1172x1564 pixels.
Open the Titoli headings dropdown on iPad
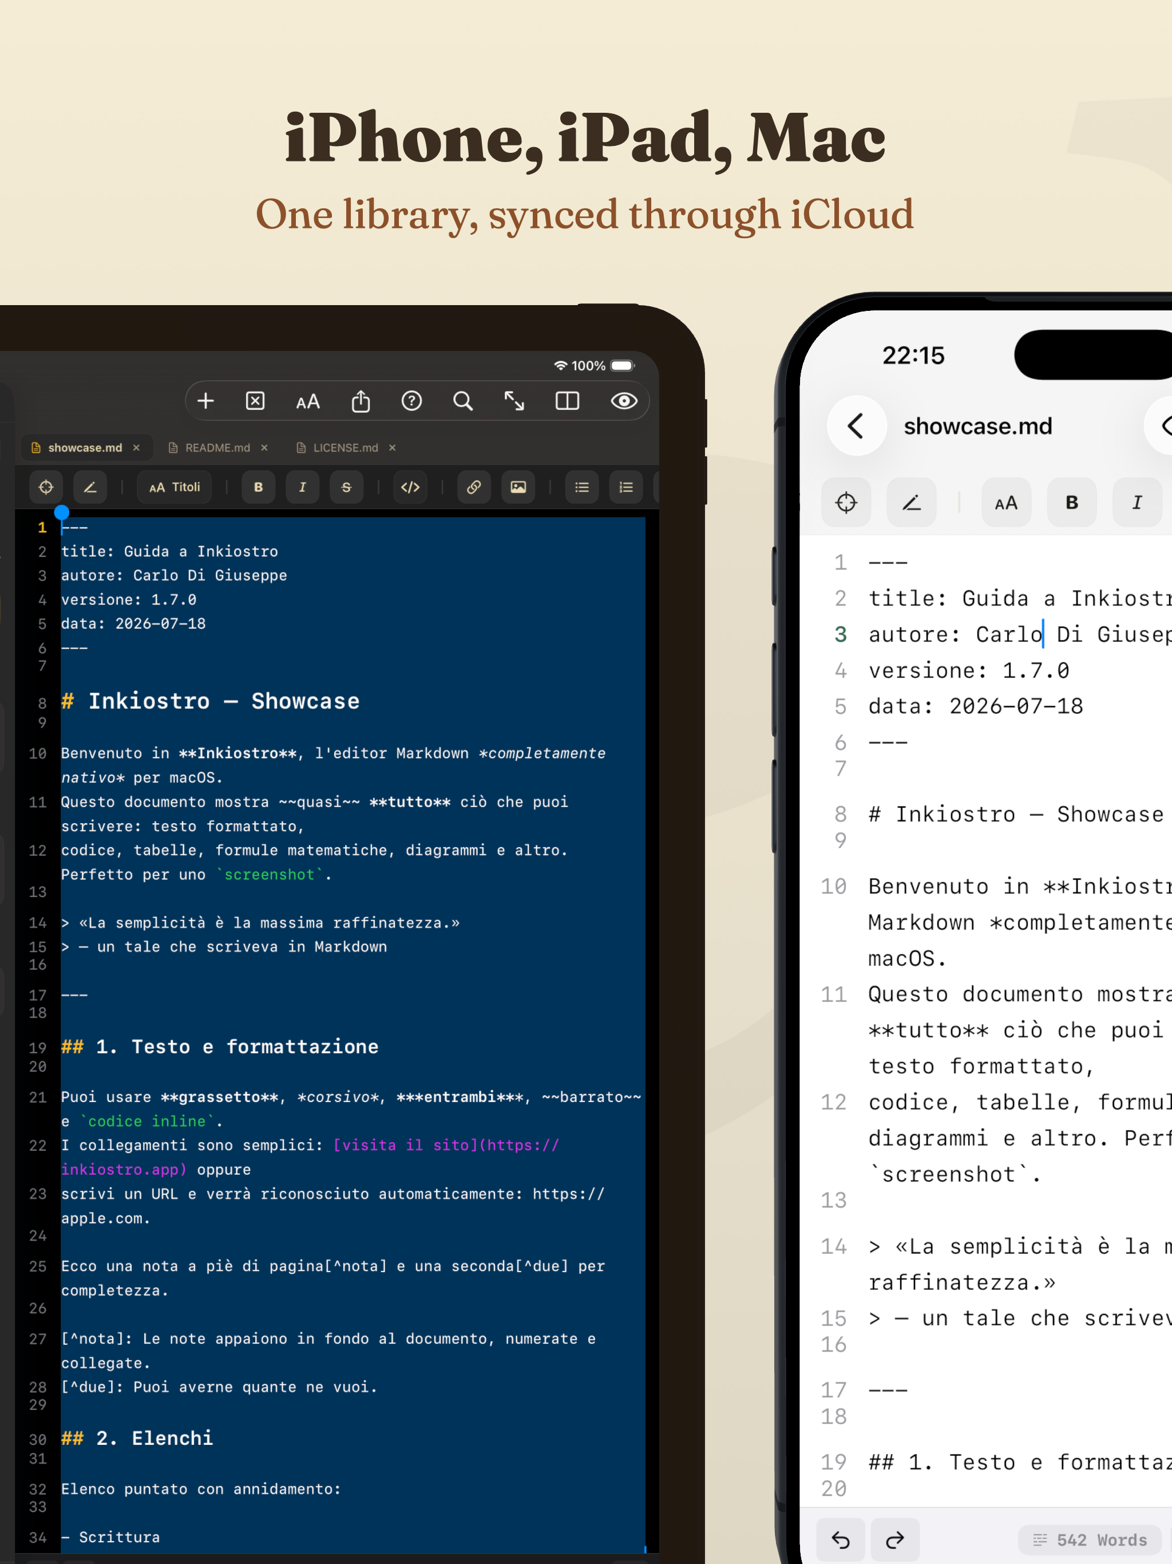175,487
